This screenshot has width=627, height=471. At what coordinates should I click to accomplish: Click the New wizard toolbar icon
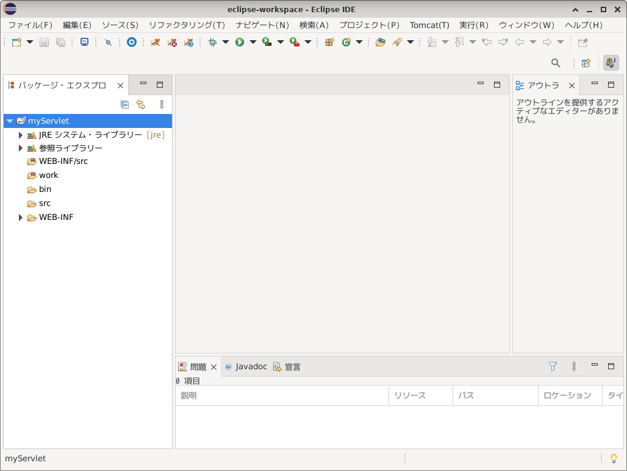click(16, 42)
